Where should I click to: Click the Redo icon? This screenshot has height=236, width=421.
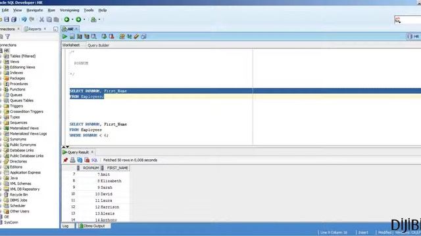32,19
